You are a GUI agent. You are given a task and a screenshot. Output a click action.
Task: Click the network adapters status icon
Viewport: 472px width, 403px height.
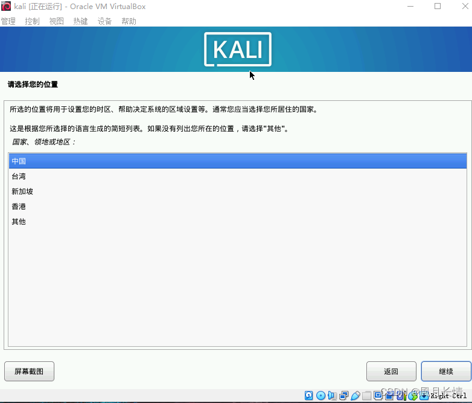344,396
